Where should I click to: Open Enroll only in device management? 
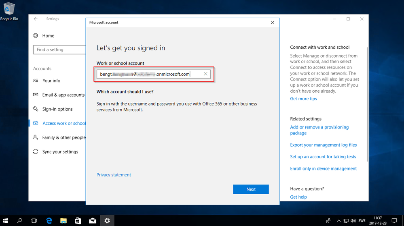point(324,168)
